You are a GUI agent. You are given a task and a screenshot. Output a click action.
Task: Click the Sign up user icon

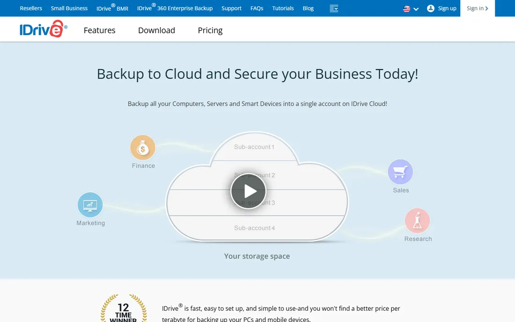pyautogui.click(x=431, y=8)
